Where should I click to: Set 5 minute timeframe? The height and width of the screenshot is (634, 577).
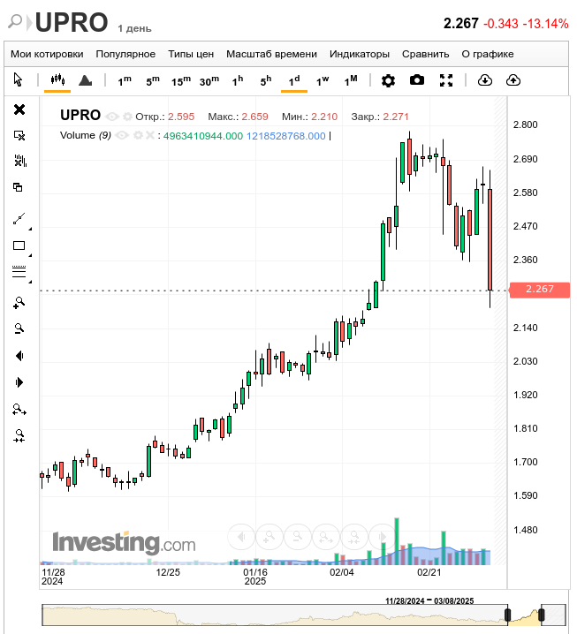pyautogui.click(x=153, y=81)
